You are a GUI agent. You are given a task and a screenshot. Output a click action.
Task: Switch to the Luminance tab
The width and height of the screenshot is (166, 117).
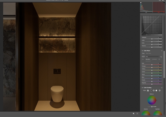[154, 59]
